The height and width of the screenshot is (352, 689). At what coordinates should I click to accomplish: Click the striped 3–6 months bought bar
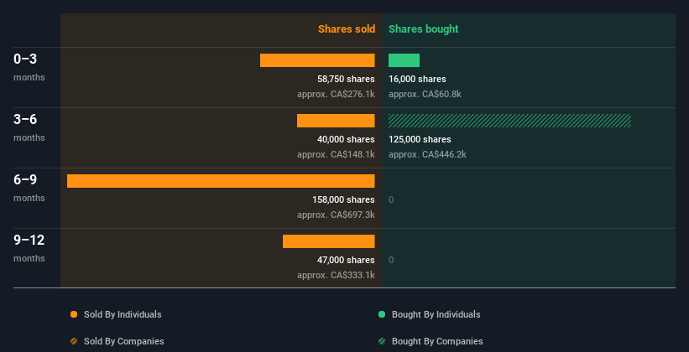pos(509,121)
